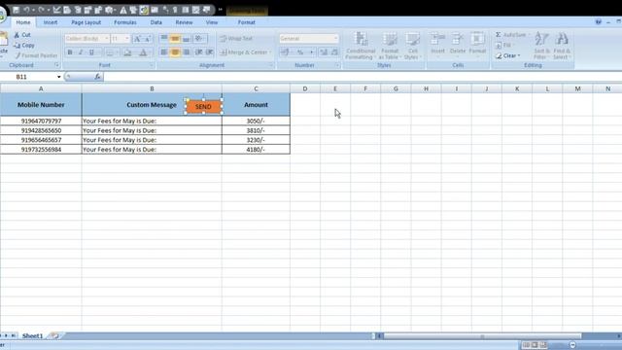Click the Insert Function fx icon
Image resolution: width=622 pixels, height=350 pixels.
click(x=97, y=77)
